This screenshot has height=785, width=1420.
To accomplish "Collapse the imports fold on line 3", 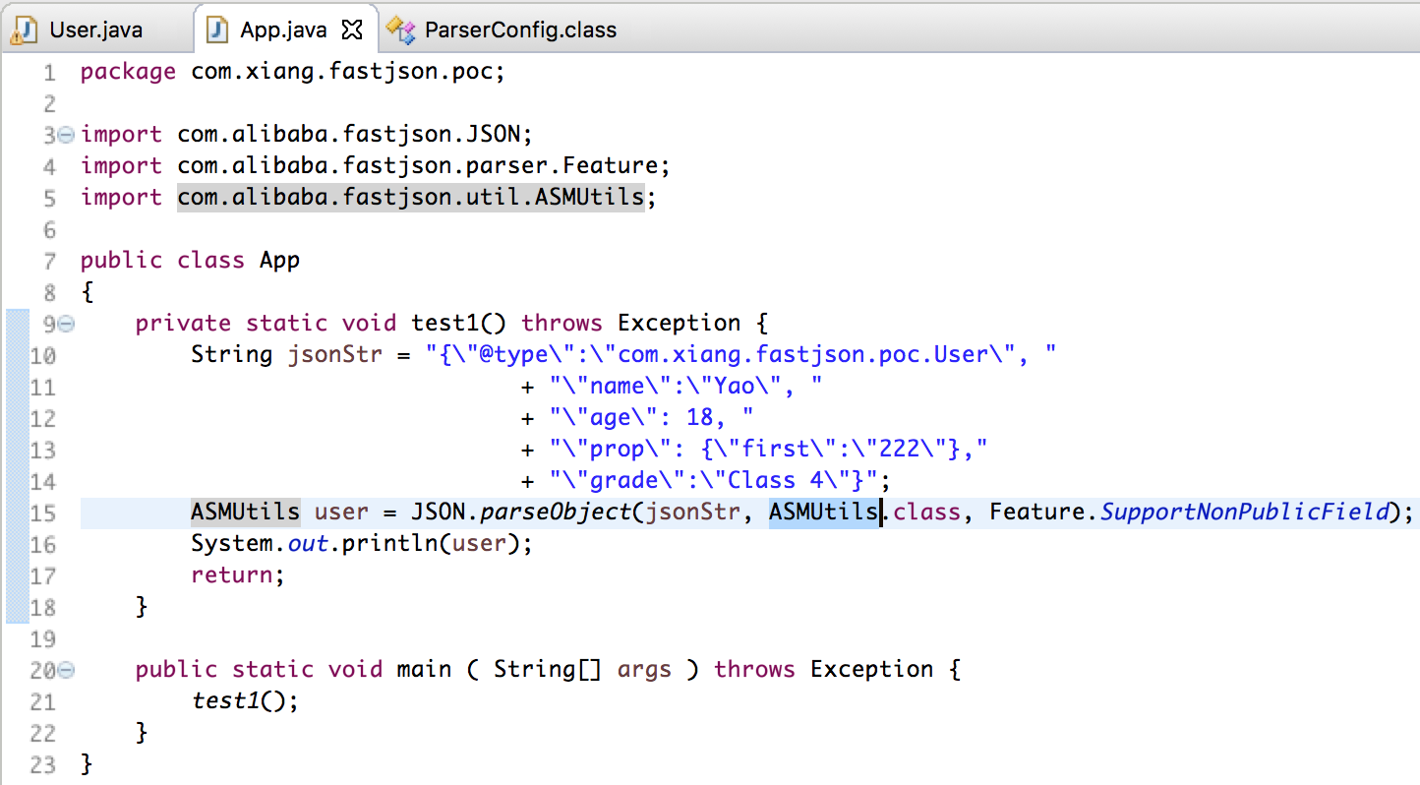I will (66, 135).
